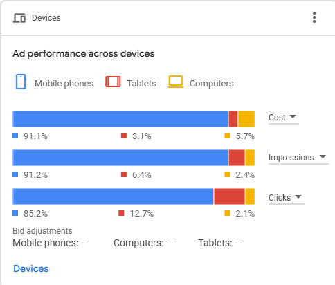Open the Clicks metric dropdown
The height and width of the screenshot is (285, 335).
(287, 198)
